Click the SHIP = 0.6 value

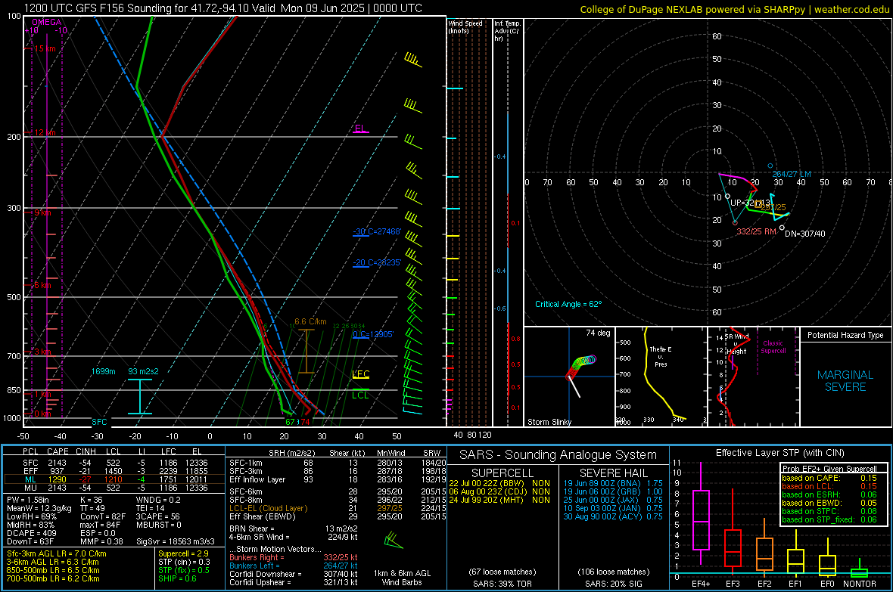177,579
